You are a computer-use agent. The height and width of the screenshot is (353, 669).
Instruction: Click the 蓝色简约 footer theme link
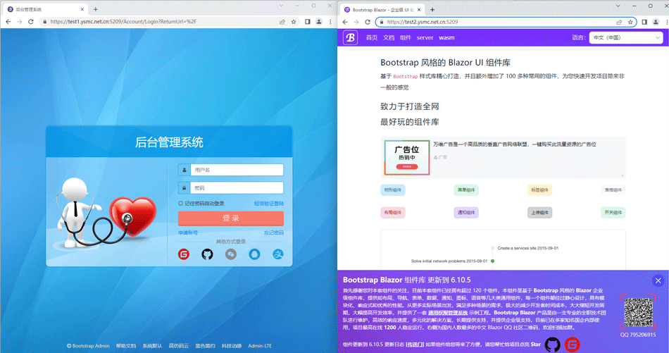click(205, 346)
